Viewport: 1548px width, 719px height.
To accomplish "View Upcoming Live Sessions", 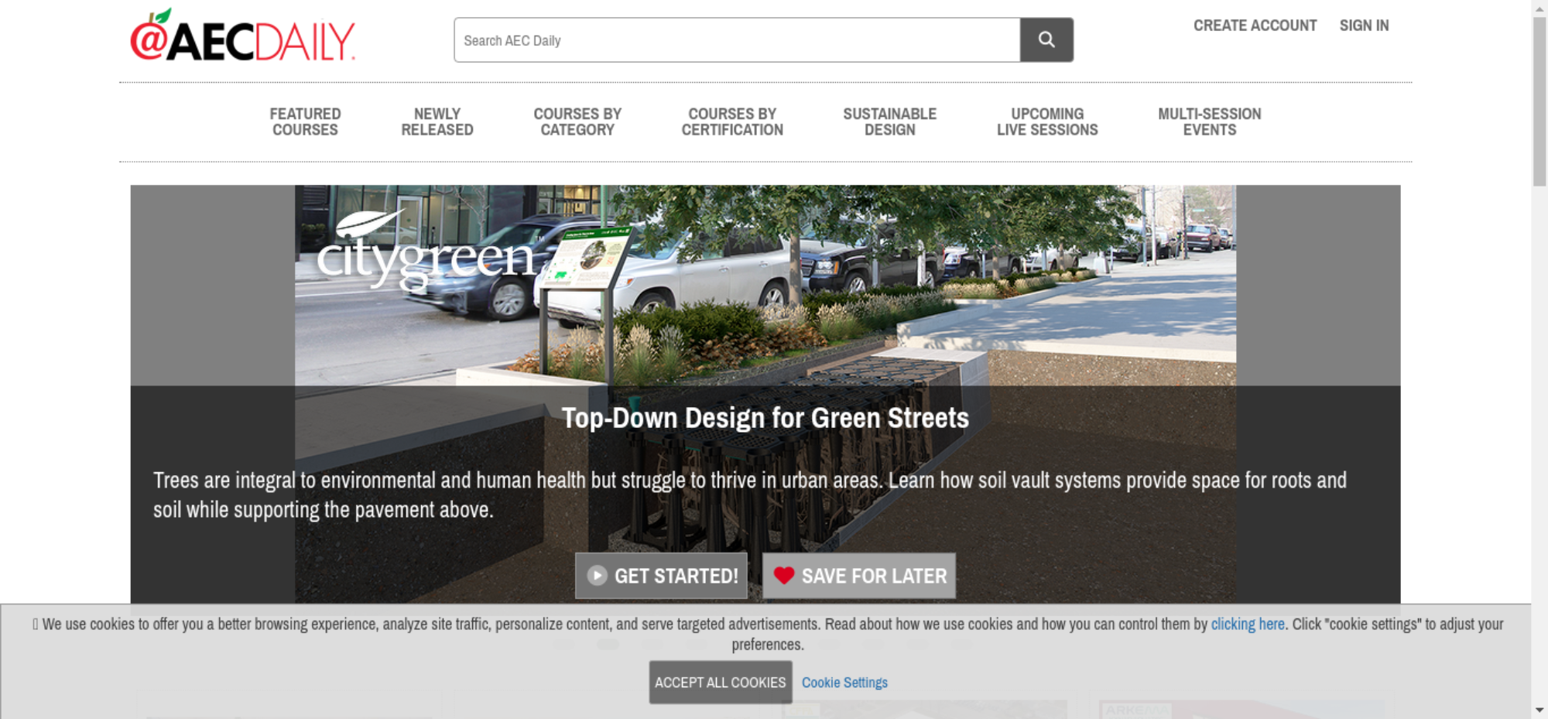I will coord(1046,122).
